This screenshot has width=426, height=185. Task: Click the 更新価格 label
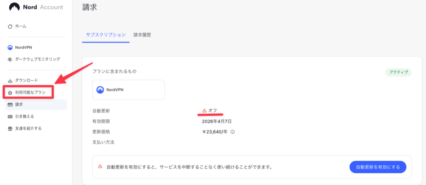point(102,132)
